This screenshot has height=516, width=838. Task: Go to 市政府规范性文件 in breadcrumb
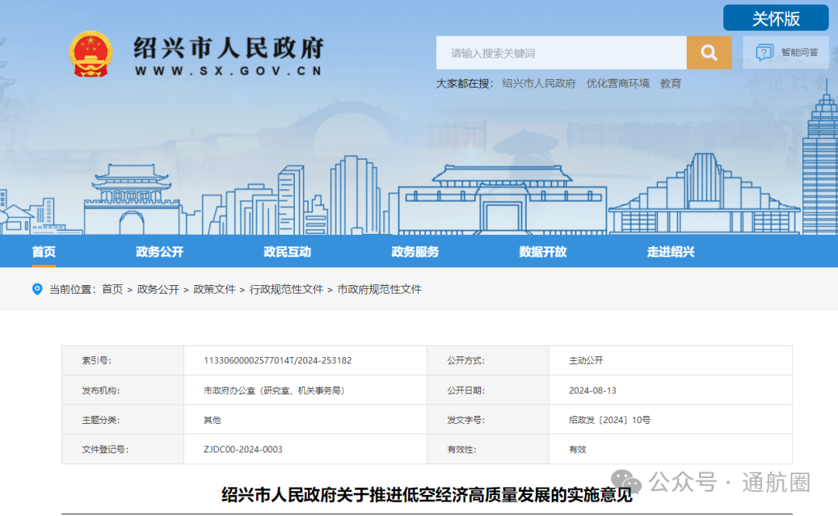(379, 289)
